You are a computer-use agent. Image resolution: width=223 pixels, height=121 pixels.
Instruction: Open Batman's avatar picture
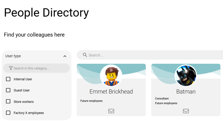click(186, 76)
